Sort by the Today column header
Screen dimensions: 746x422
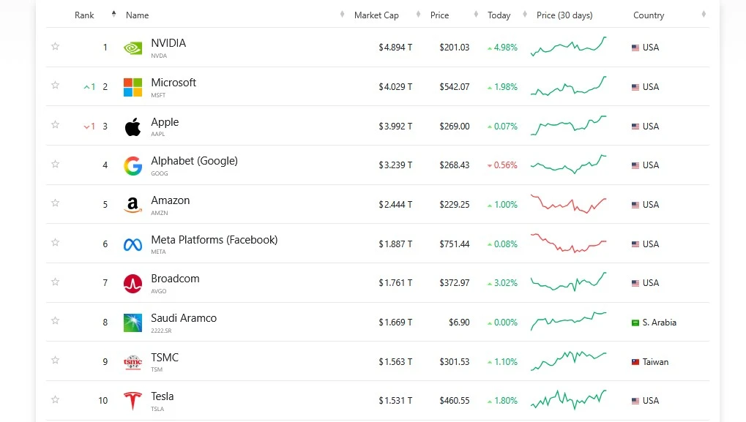pyautogui.click(x=499, y=15)
